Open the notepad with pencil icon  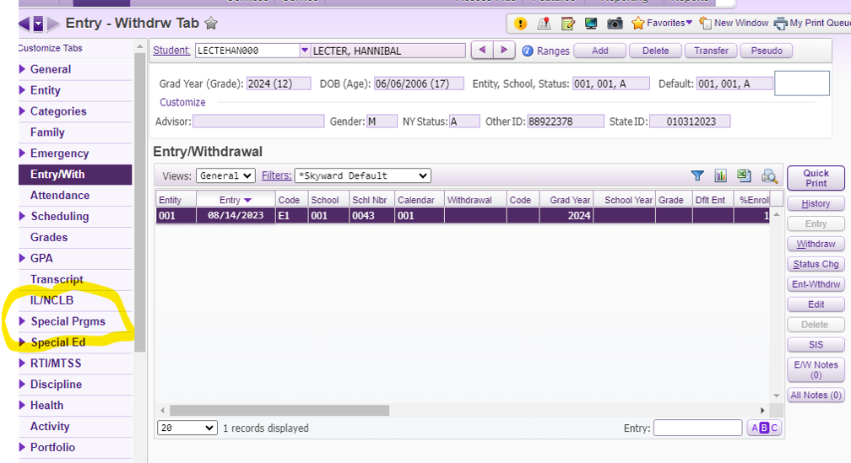(x=568, y=24)
